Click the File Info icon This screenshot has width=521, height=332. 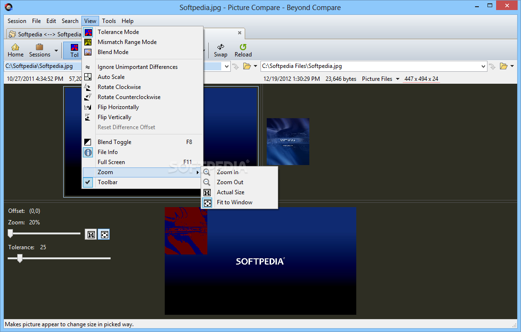click(x=88, y=153)
